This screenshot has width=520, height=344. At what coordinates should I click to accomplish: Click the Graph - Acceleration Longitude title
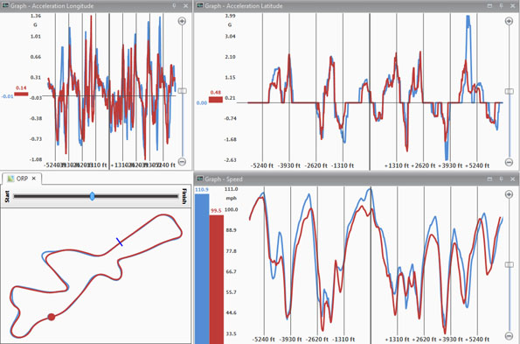tap(52, 6)
